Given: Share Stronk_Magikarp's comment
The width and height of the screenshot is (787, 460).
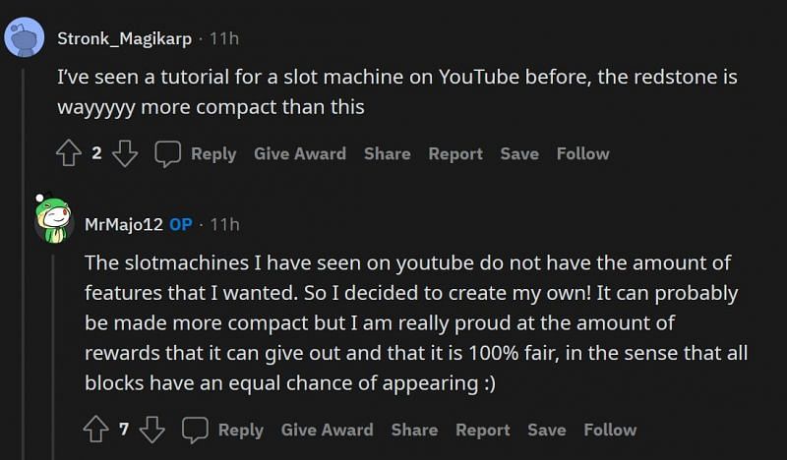Looking at the screenshot, I should (387, 153).
